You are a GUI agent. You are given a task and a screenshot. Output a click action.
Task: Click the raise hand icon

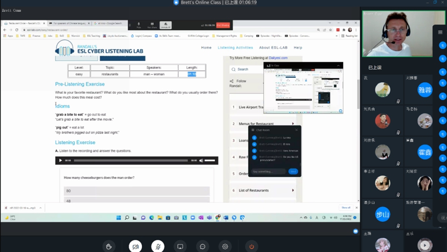[108, 246]
